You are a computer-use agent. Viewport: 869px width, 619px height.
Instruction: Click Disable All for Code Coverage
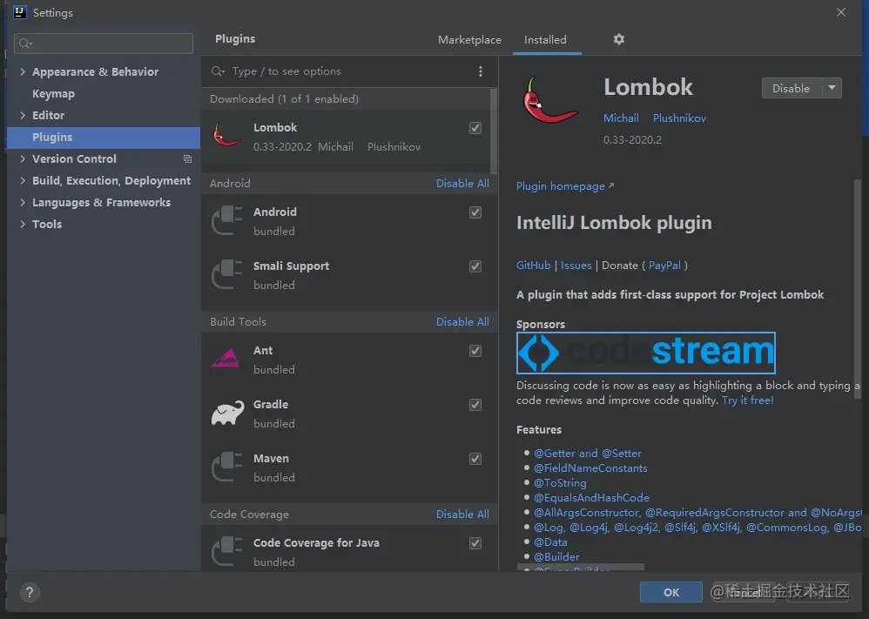[x=462, y=515]
